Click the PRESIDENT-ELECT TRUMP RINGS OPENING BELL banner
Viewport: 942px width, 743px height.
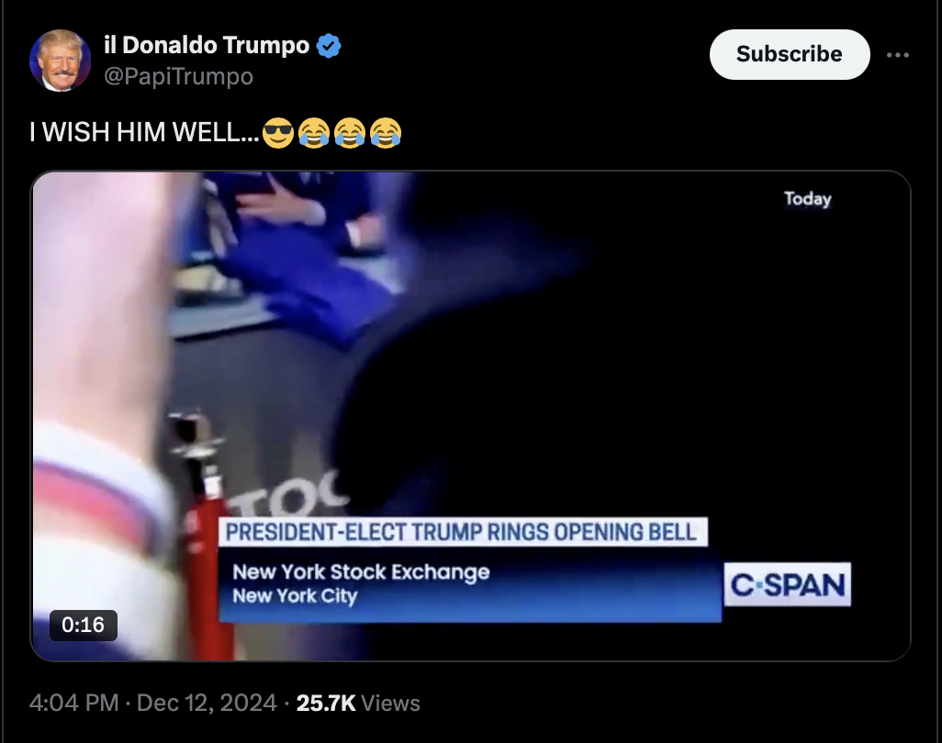click(x=463, y=532)
